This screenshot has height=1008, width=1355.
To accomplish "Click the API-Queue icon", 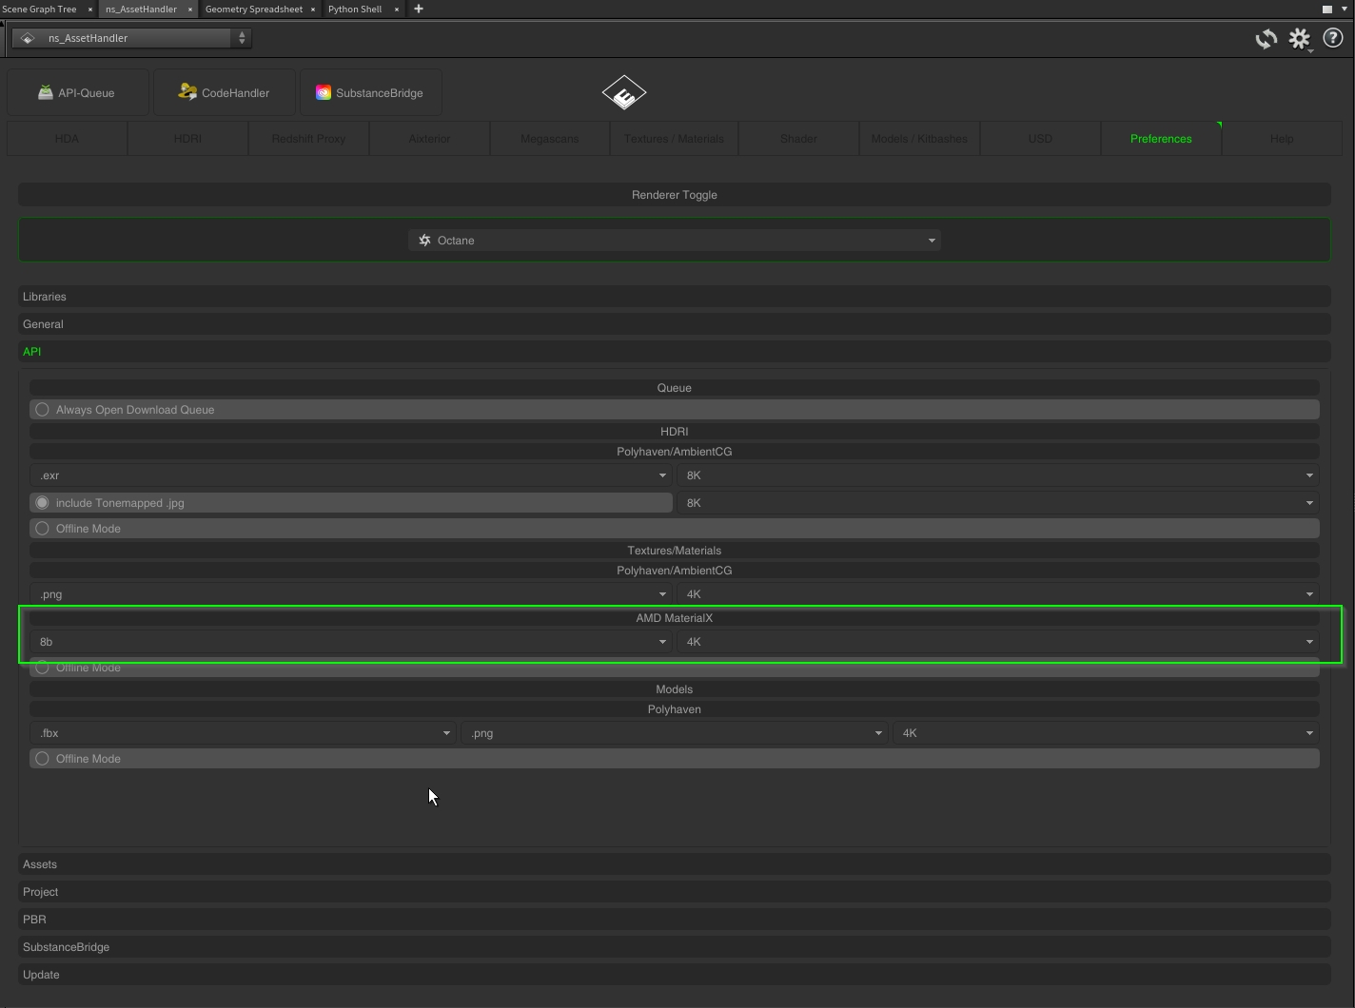I will (x=45, y=92).
